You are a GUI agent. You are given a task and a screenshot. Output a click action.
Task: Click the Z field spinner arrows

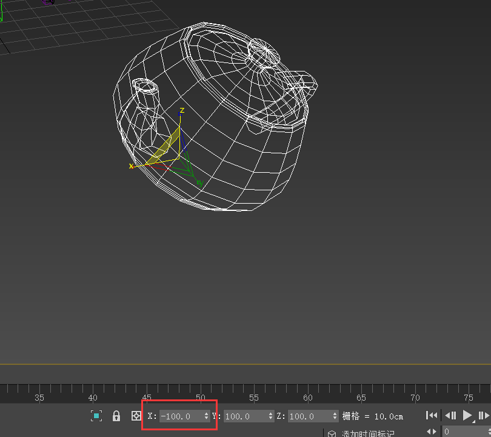pos(335,416)
